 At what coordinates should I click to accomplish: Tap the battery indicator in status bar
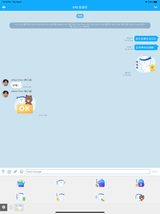click(156, 2)
